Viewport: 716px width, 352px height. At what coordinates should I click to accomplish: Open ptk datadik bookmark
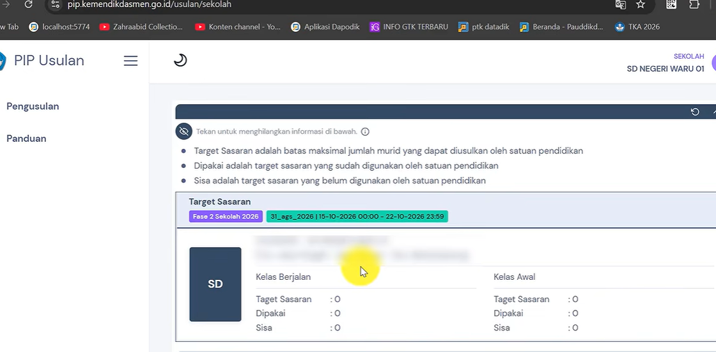483,27
